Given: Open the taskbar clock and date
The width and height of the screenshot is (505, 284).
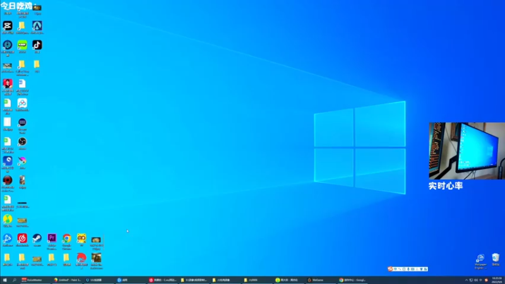Looking at the screenshot, I should click(497, 280).
